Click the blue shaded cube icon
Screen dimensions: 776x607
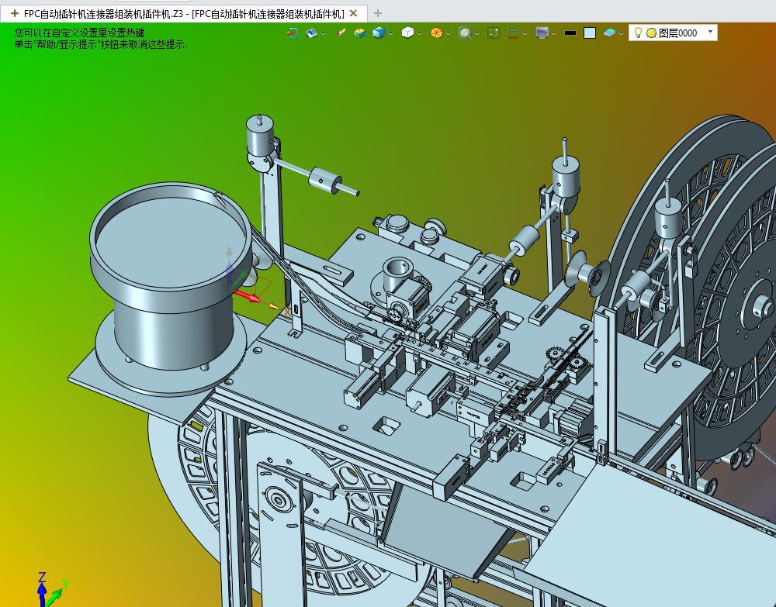pos(379,33)
